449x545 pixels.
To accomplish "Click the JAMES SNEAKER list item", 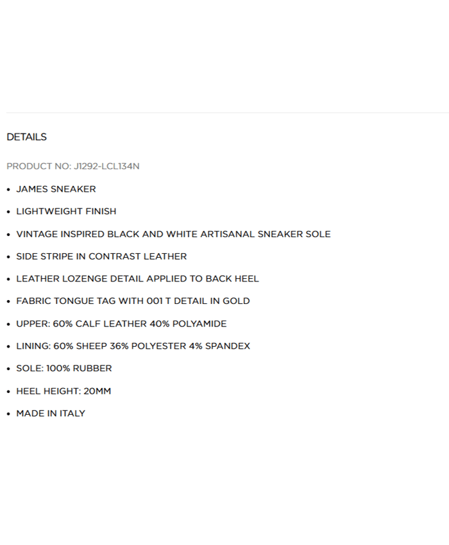I will point(56,189).
